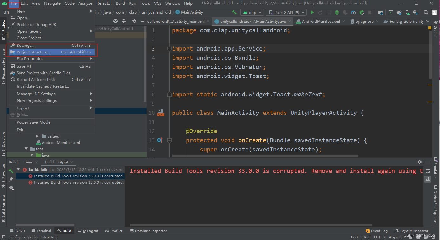Image resolution: width=440 pixels, height=240 pixels.
Task: Open the Terminal tool window
Action: (x=41, y=231)
